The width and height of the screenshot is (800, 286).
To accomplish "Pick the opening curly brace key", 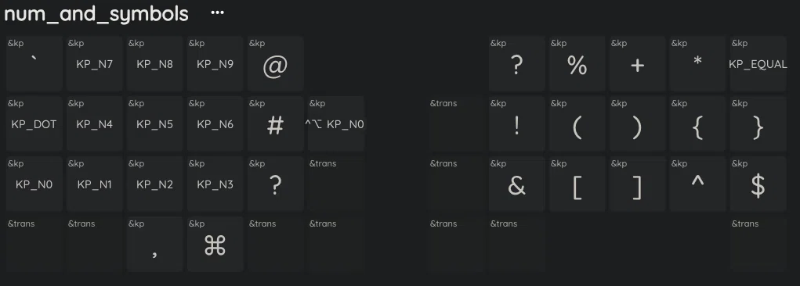I will pos(697,123).
